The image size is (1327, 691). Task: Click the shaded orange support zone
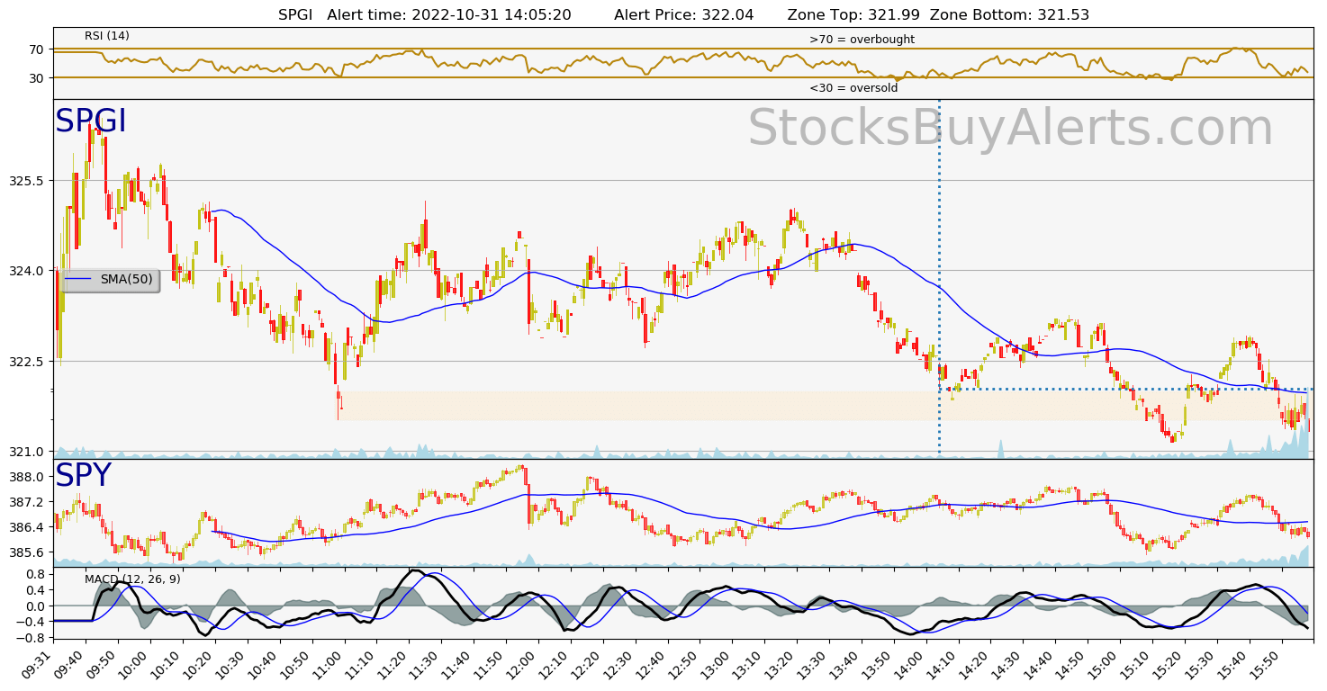coord(826,406)
